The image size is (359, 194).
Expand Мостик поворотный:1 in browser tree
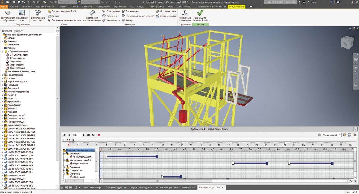[3, 92]
